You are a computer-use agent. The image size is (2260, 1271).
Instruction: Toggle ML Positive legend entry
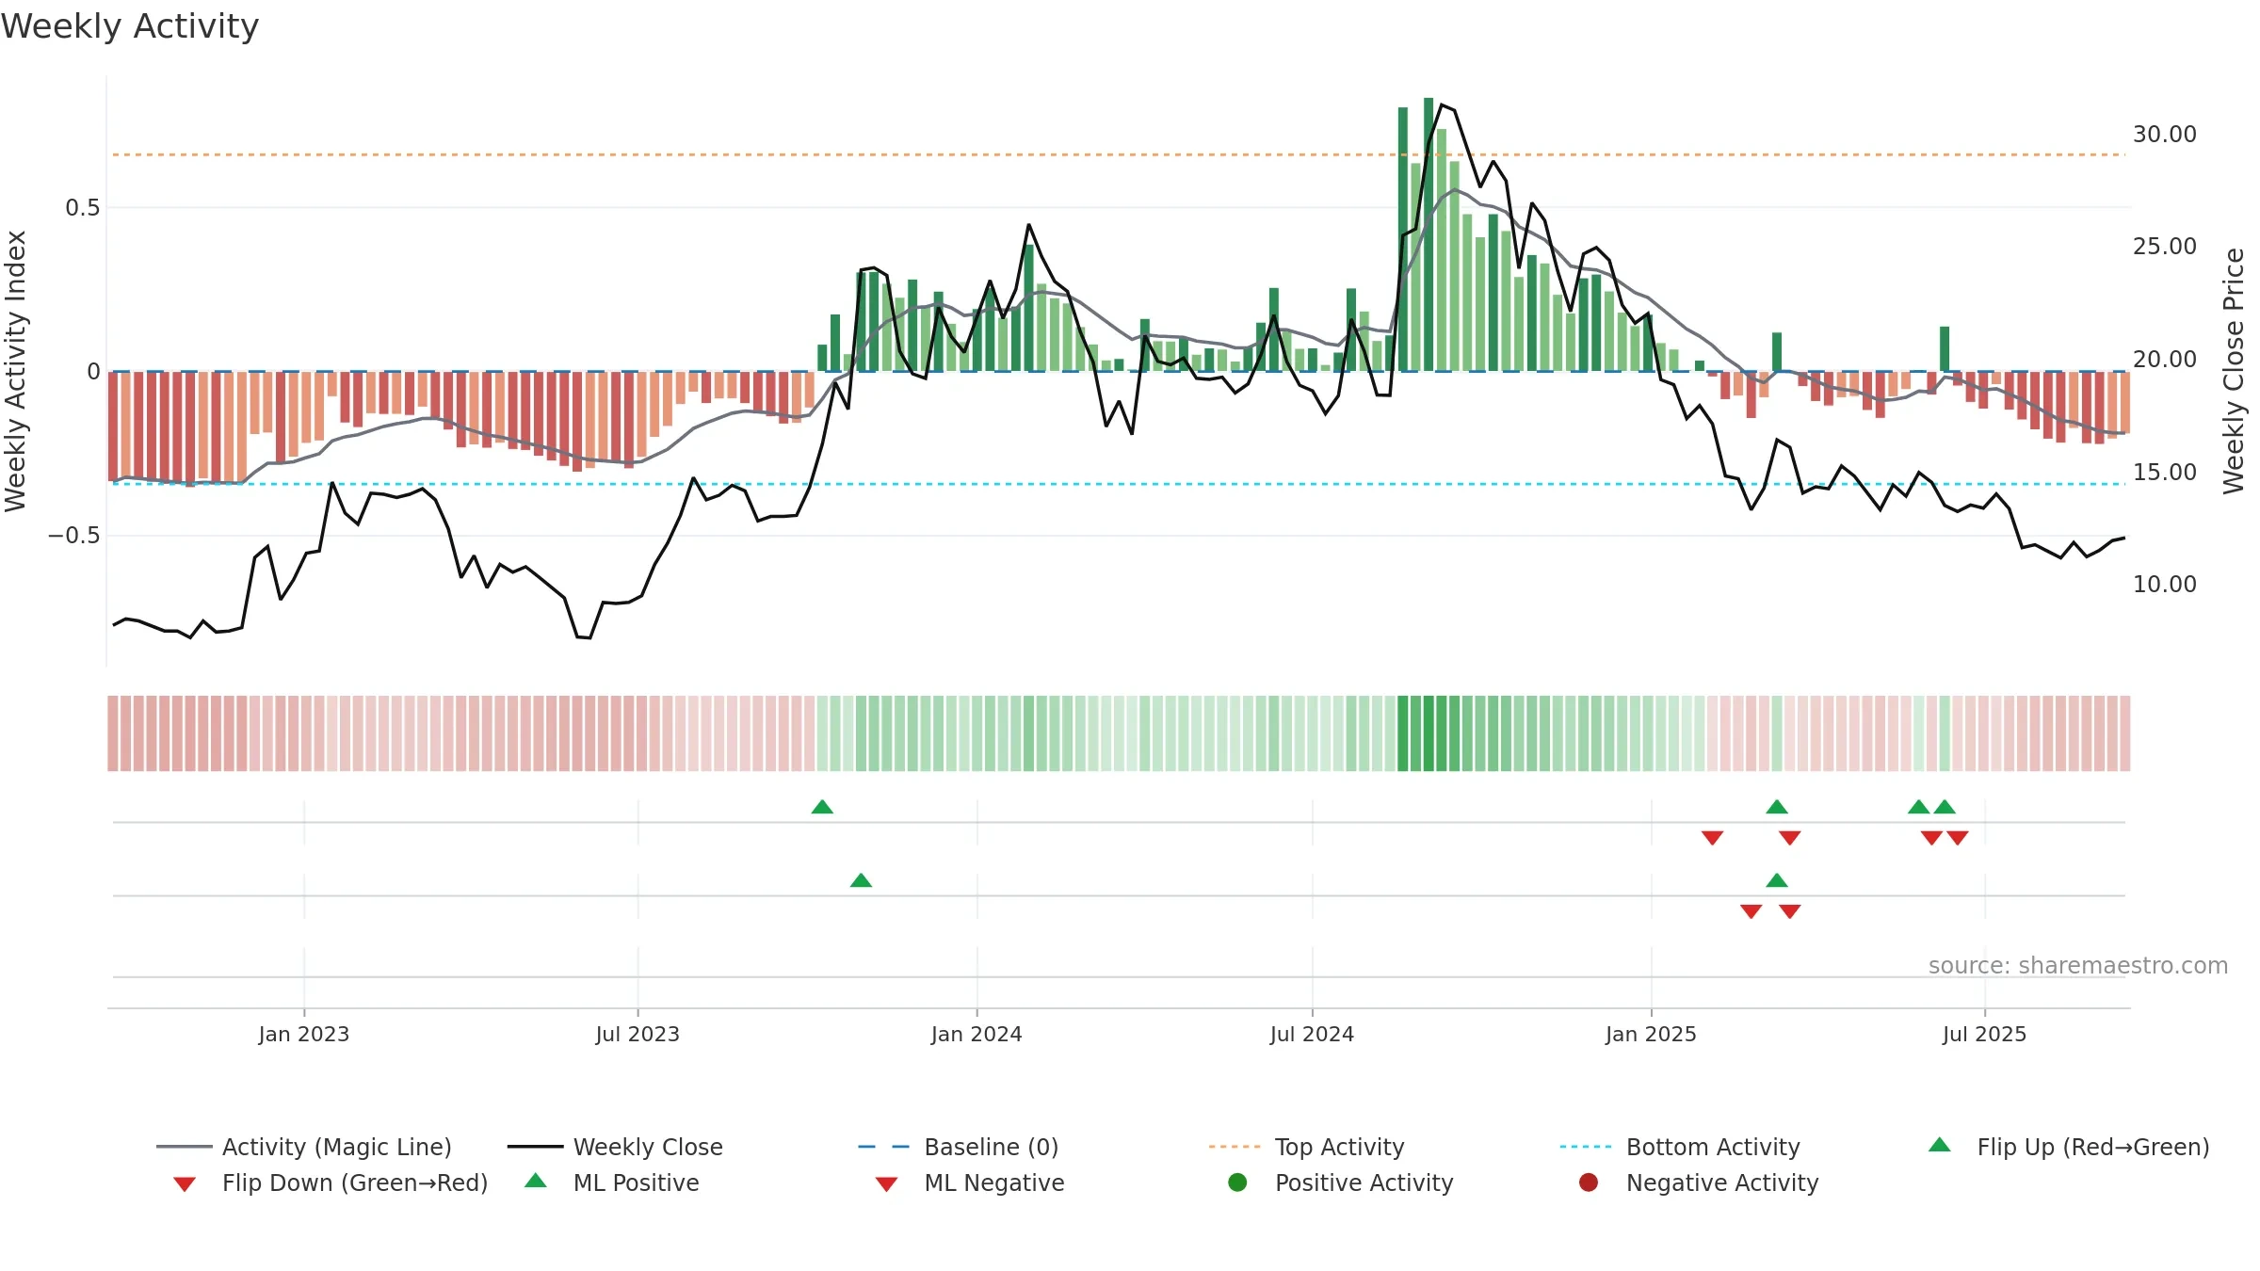coord(612,1183)
